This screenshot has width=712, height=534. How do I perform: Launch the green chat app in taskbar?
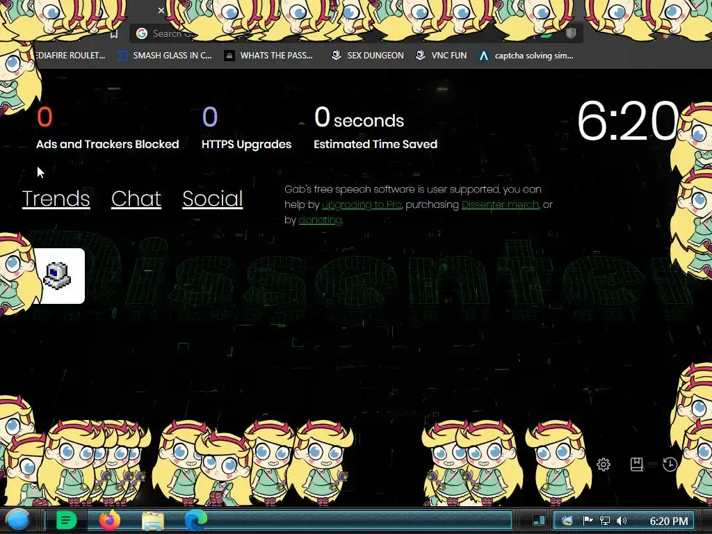[66, 520]
